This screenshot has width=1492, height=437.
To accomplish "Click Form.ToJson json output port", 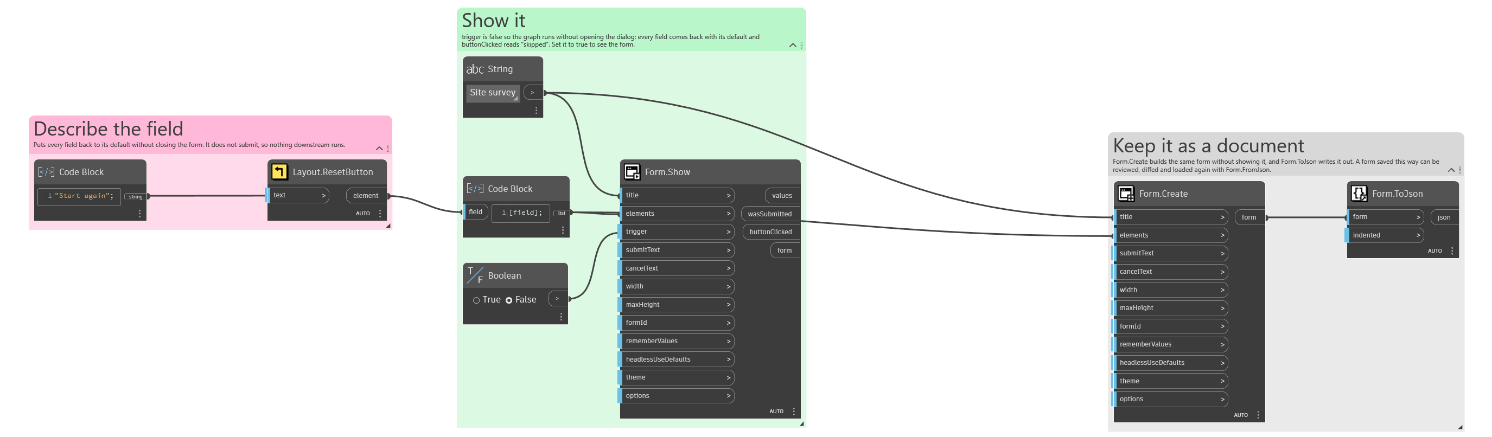I will coord(1444,217).
